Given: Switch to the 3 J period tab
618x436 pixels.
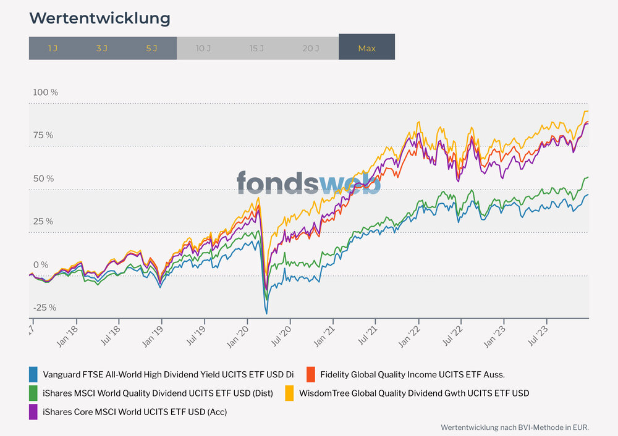Looking at the screenshot, I should (102, 48).
